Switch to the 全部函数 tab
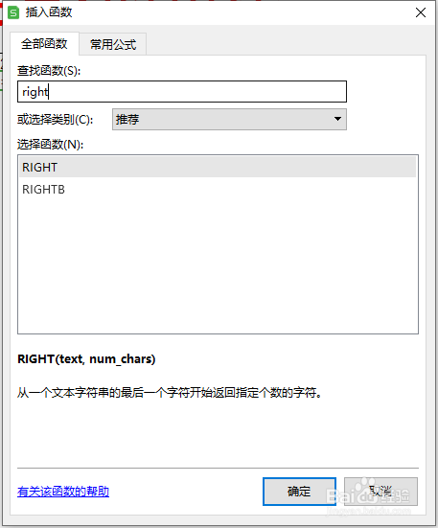Image resolution: width=438 pixels, height=528 pixels. 44,44
